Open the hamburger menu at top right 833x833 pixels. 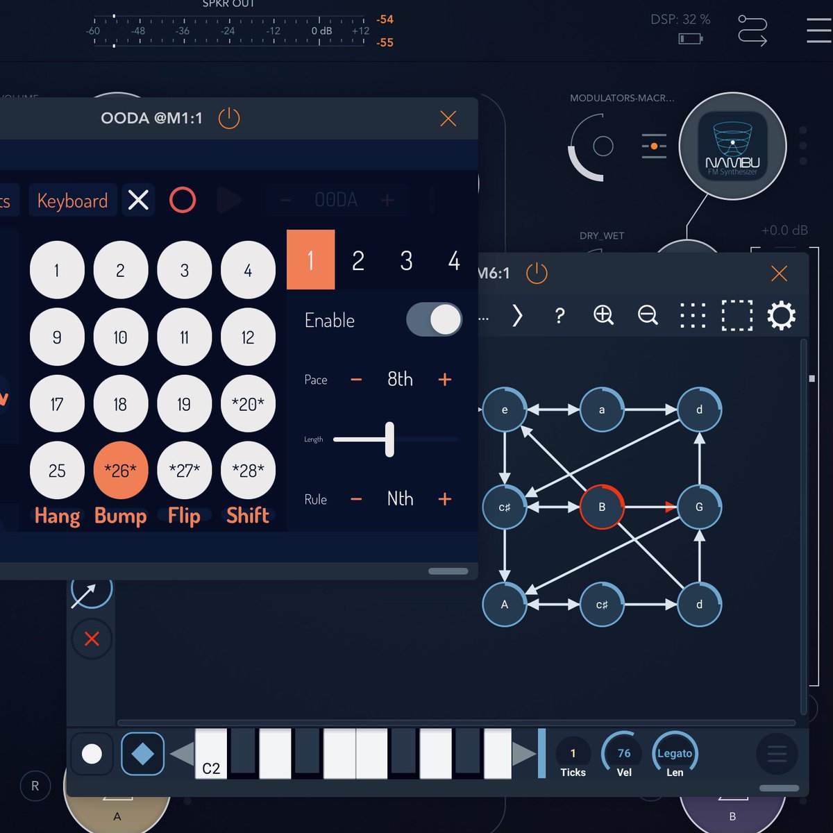tap(820, 31)
